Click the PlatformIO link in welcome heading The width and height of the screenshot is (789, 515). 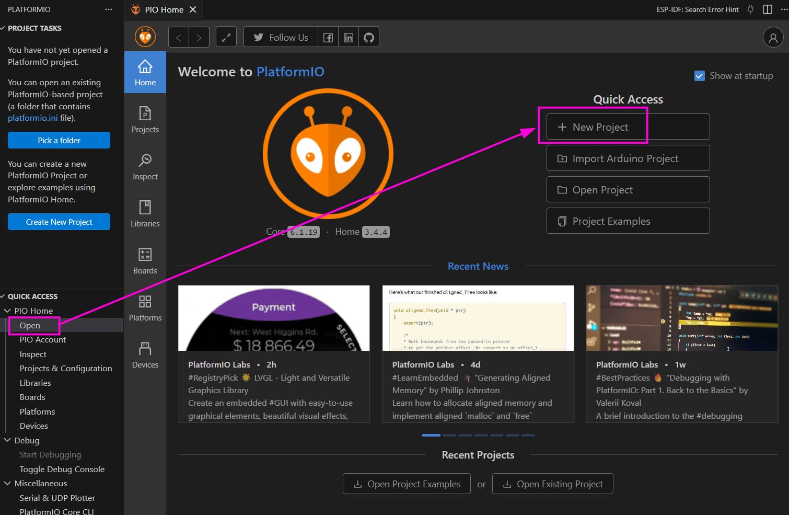tap(291, 72)
